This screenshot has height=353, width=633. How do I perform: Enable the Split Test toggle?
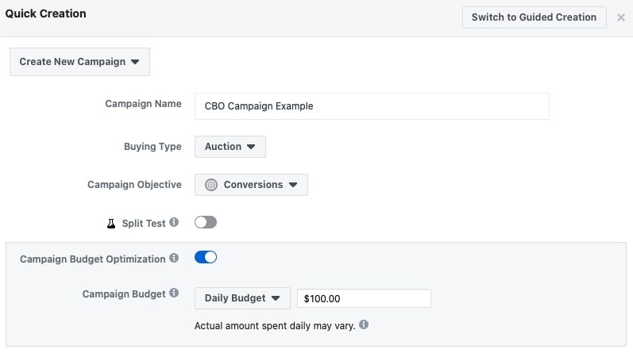click(x=206, y=222)
